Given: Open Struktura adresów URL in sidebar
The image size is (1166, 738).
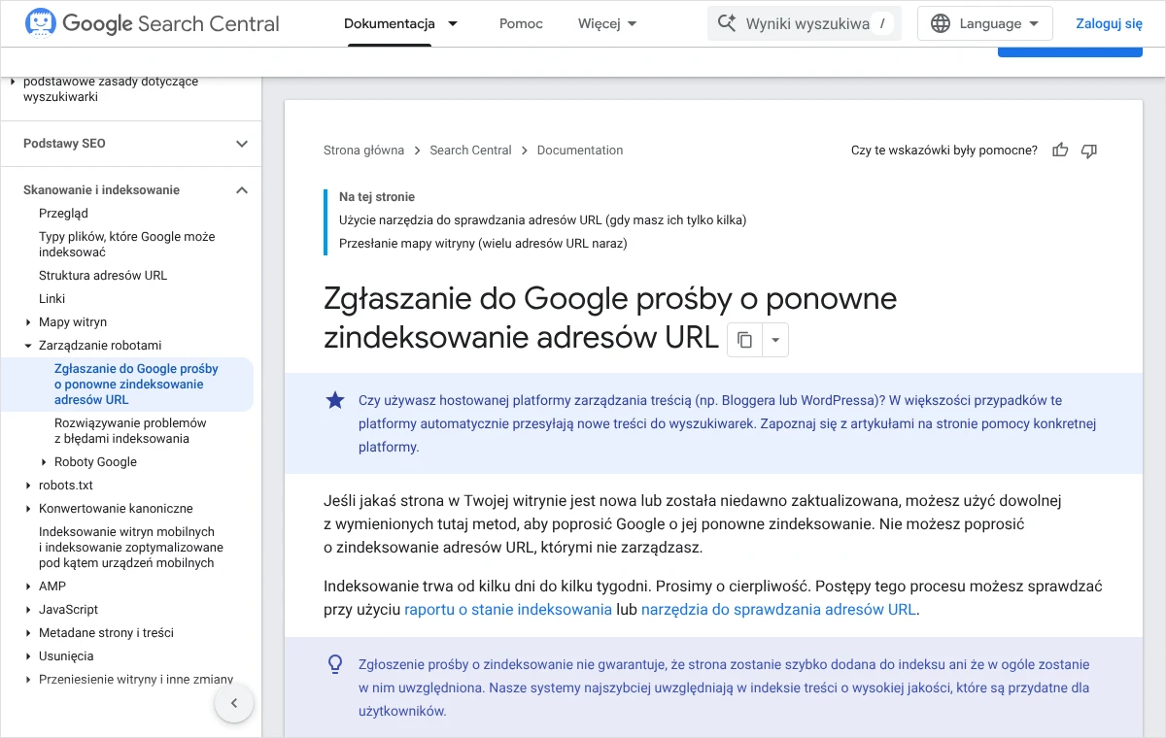Looking at the screenshot, I should click(103, 276).
